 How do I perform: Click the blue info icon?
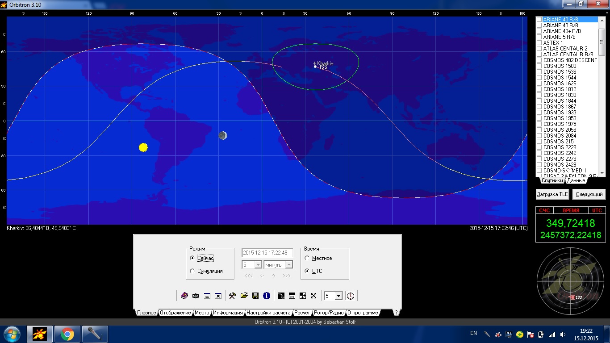click(267, 296)
